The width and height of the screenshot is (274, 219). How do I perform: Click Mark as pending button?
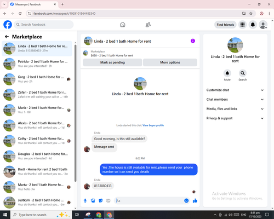tap(112, 62)
